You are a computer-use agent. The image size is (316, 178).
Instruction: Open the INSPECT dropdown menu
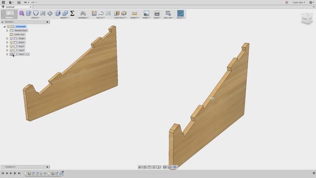point(135,18)
